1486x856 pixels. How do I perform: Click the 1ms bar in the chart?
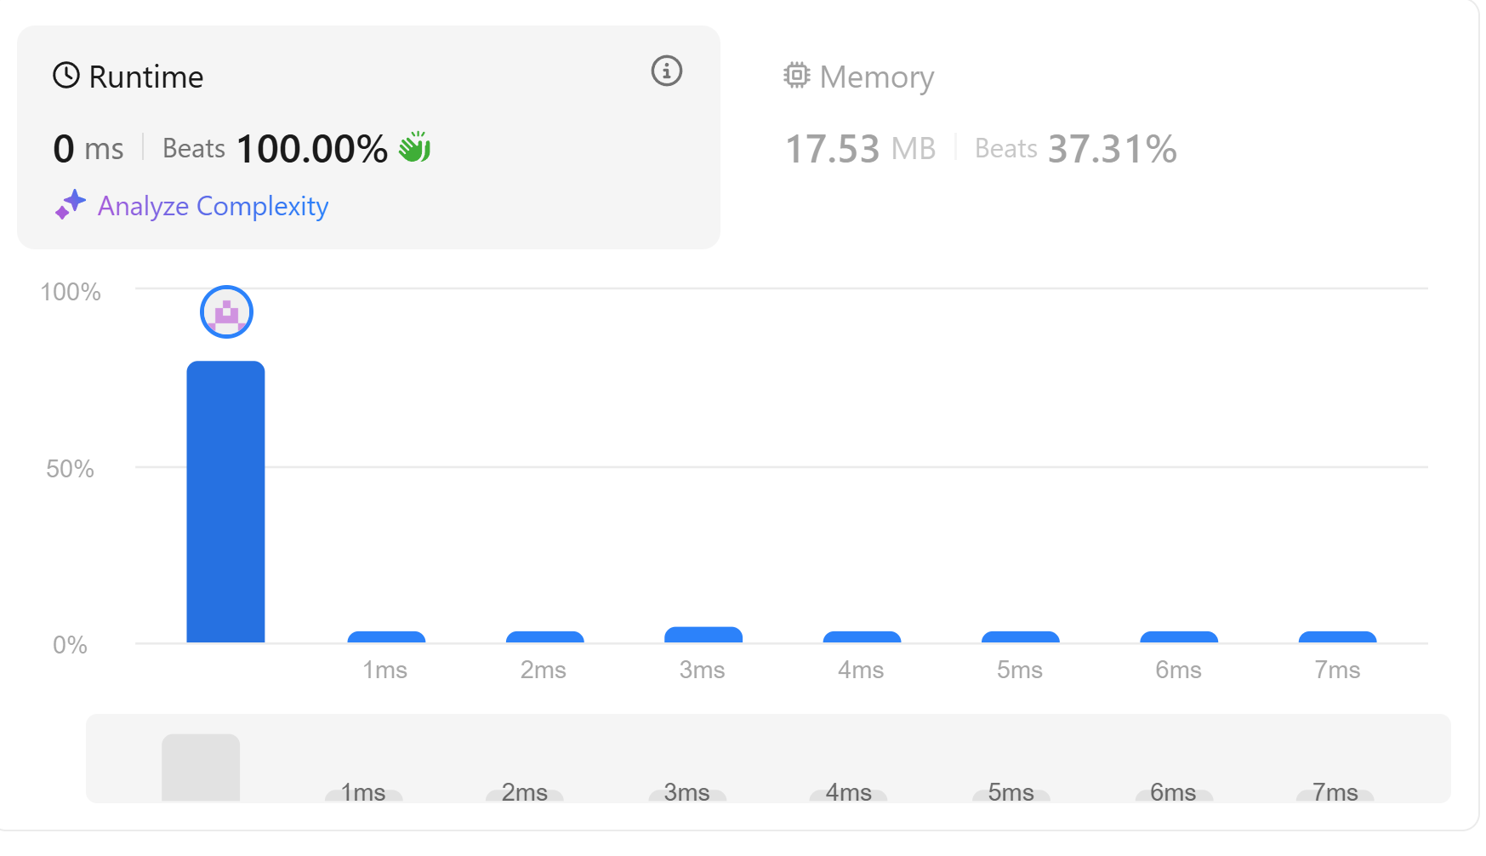click(x=386, y=636)
